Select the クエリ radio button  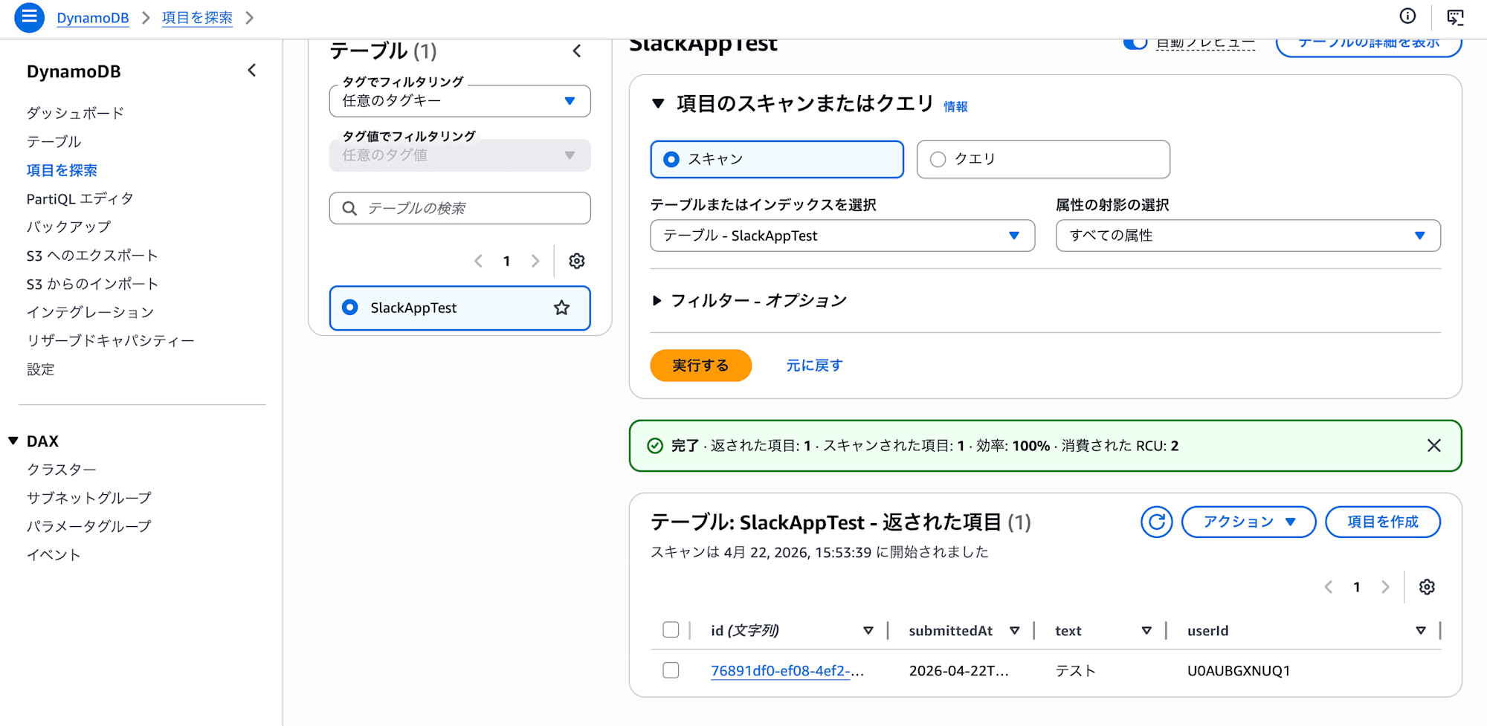pyautogui.click(x=938, y=158)
